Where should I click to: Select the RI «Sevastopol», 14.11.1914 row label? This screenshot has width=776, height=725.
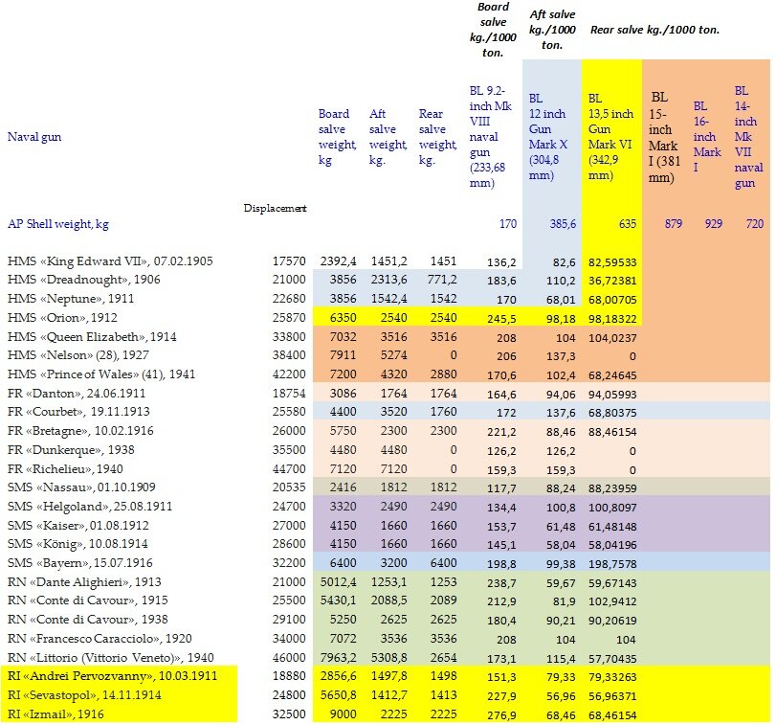[84, 694]
